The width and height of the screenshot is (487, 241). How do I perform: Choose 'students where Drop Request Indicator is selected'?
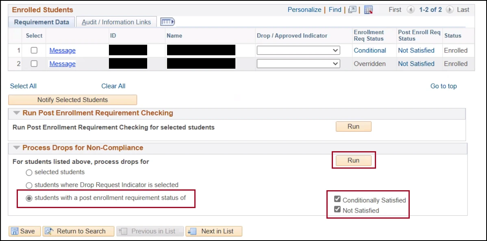29,185
